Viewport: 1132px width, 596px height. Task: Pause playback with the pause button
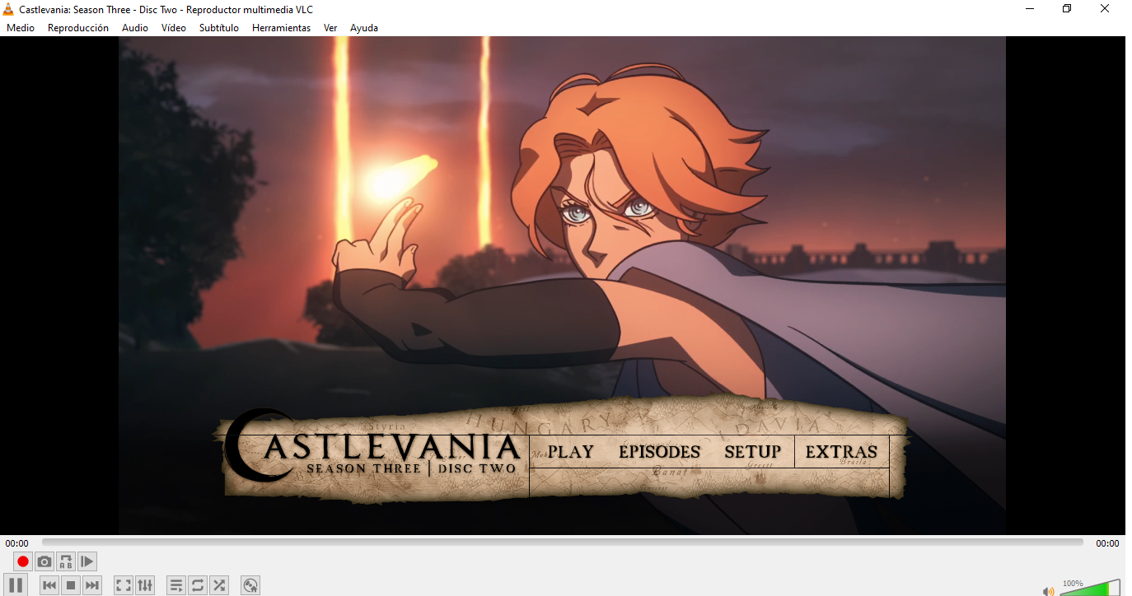coord(16,585)
